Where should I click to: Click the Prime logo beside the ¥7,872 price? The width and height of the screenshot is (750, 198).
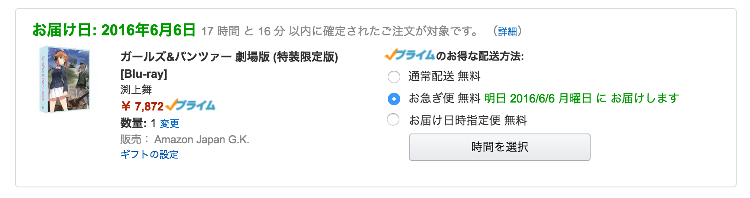[x=190, y=106]
